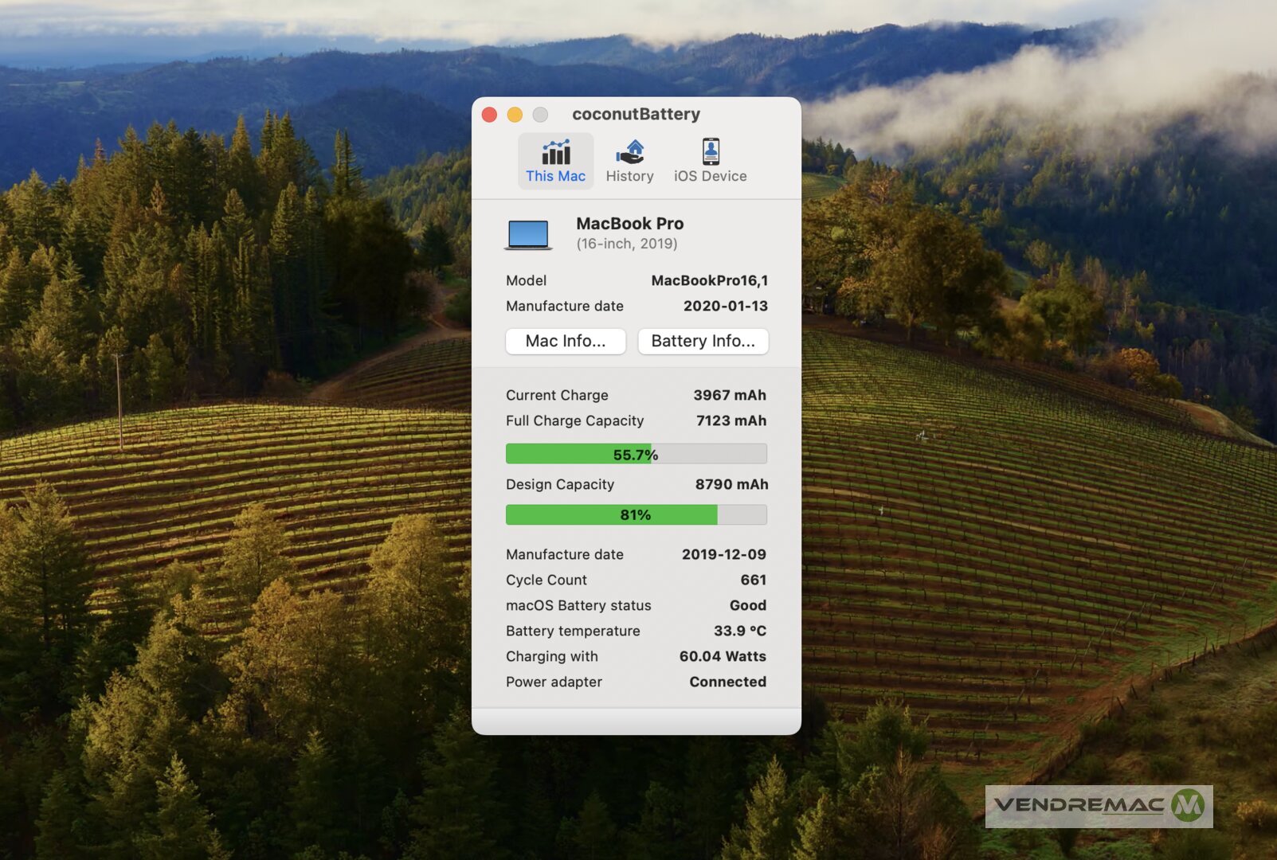1277x860 pixels.
Task: Open the Mac Info... dialog
Action: point(566,341)
